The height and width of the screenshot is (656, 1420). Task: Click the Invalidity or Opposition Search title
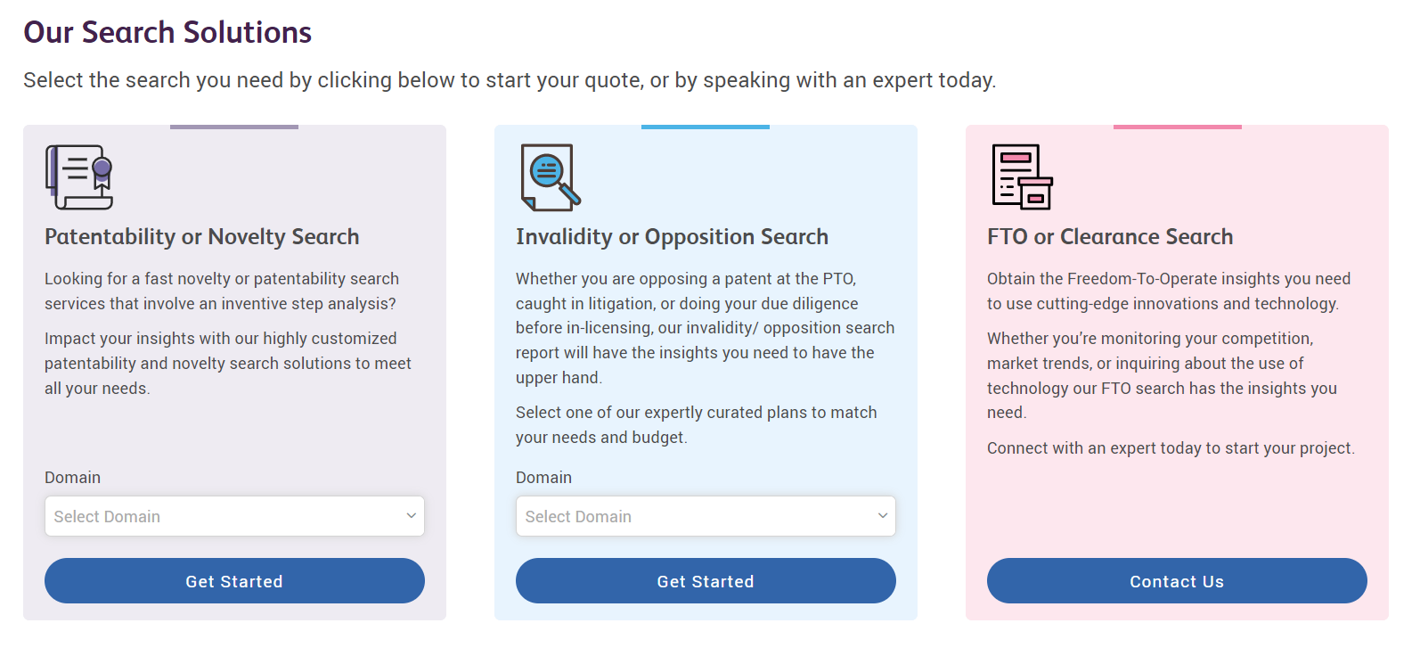pyautogui.click(x=672, y=237)
